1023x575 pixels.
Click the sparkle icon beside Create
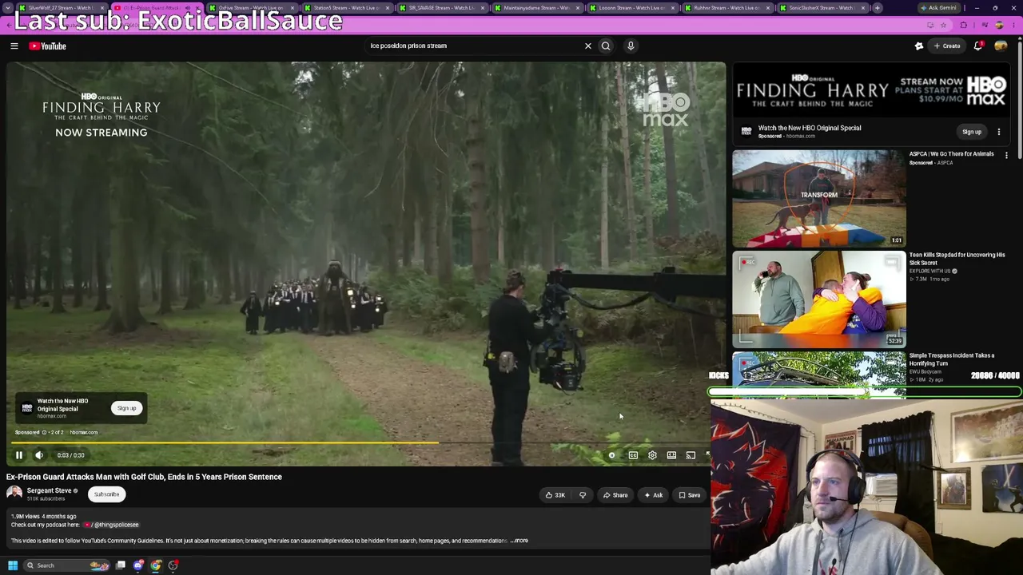point(919,46)
